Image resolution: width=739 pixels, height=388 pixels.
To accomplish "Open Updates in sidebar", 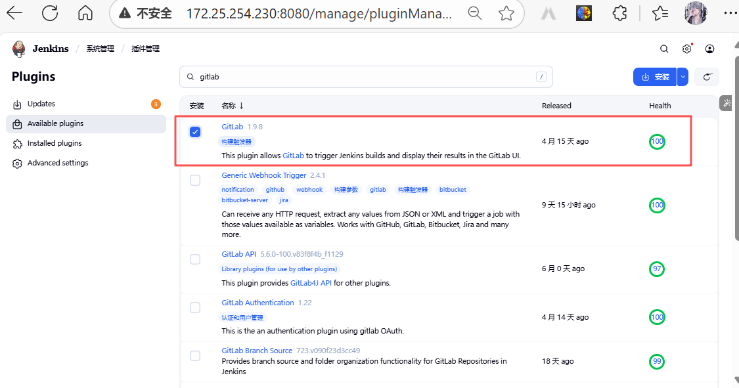I will (86, 104).
